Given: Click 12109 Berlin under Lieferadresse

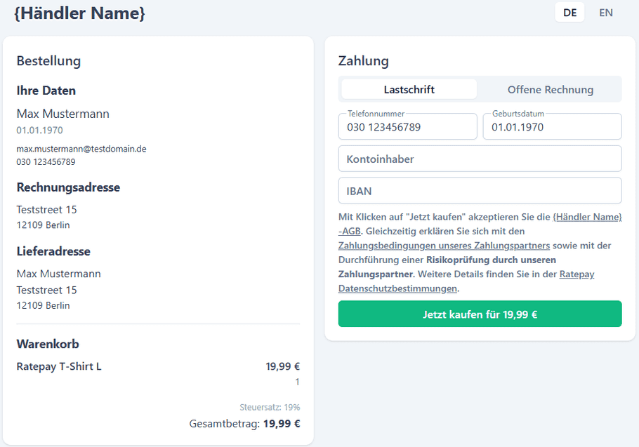Looking at the screenshot, I should [44, 306].
